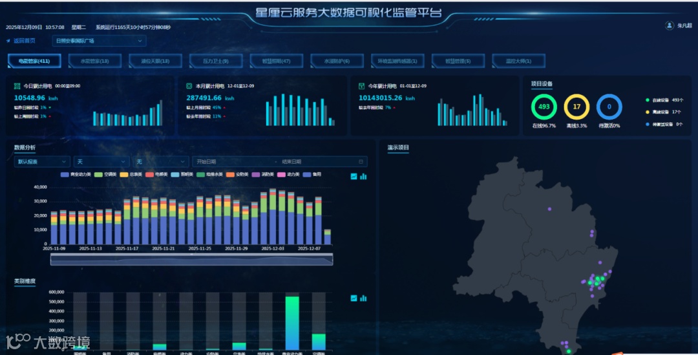698x355 pixels.
Task: Toggle the 空调类 legend series
Action: [105, 175]
